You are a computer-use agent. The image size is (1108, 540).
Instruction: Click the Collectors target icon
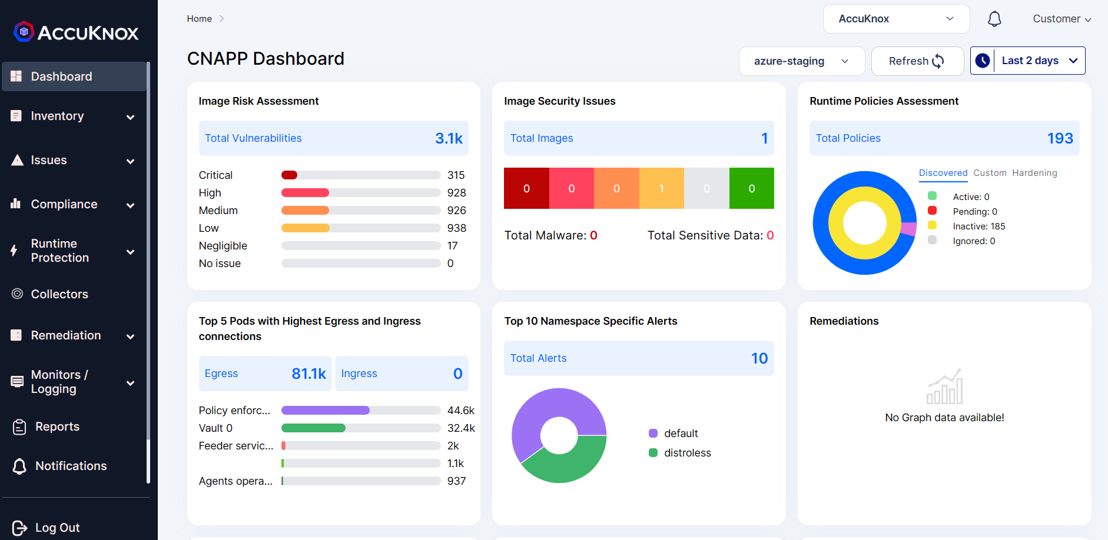[18, 294]
